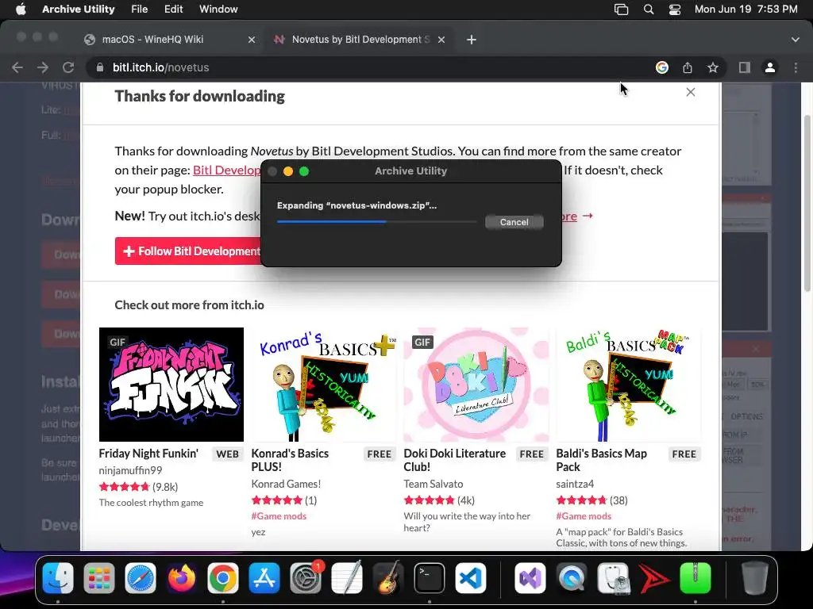Image resolution: width=813 pixels, height=609 pixels.
Task: Open #Game mods tag under Baldi's Basics
Action: click(584, 516)
